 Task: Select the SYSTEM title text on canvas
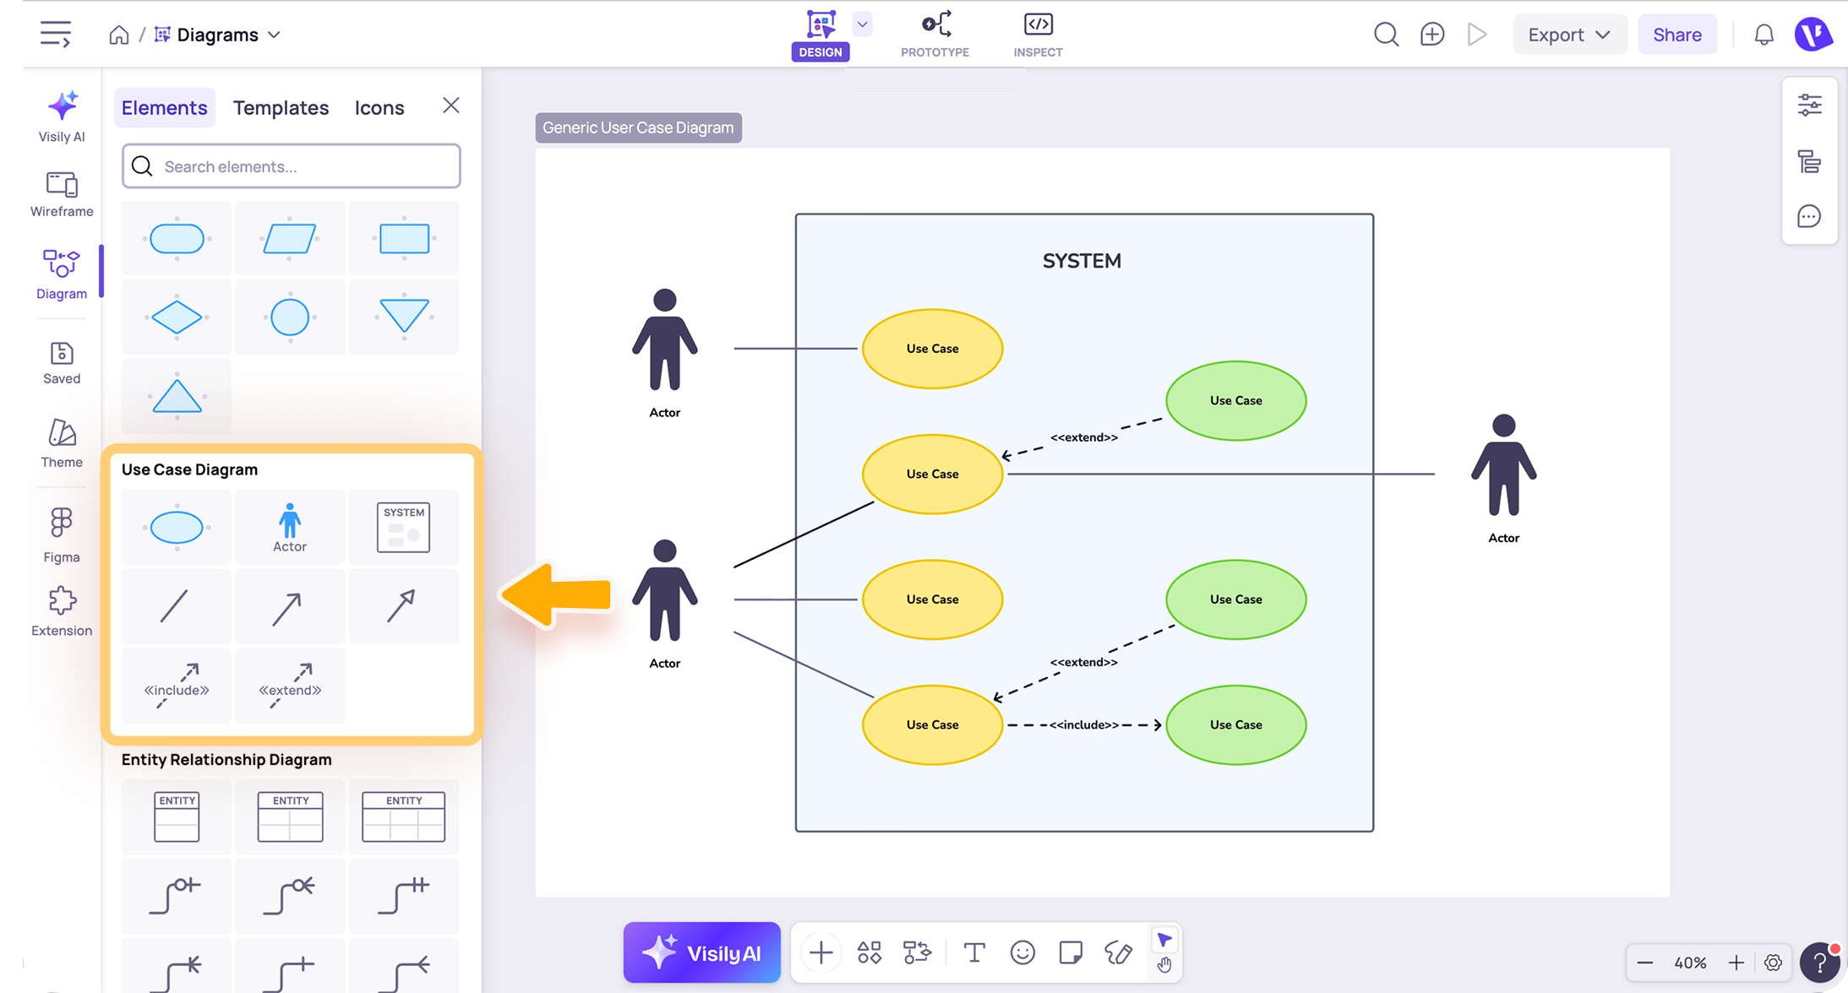(x=1082, y=261)
